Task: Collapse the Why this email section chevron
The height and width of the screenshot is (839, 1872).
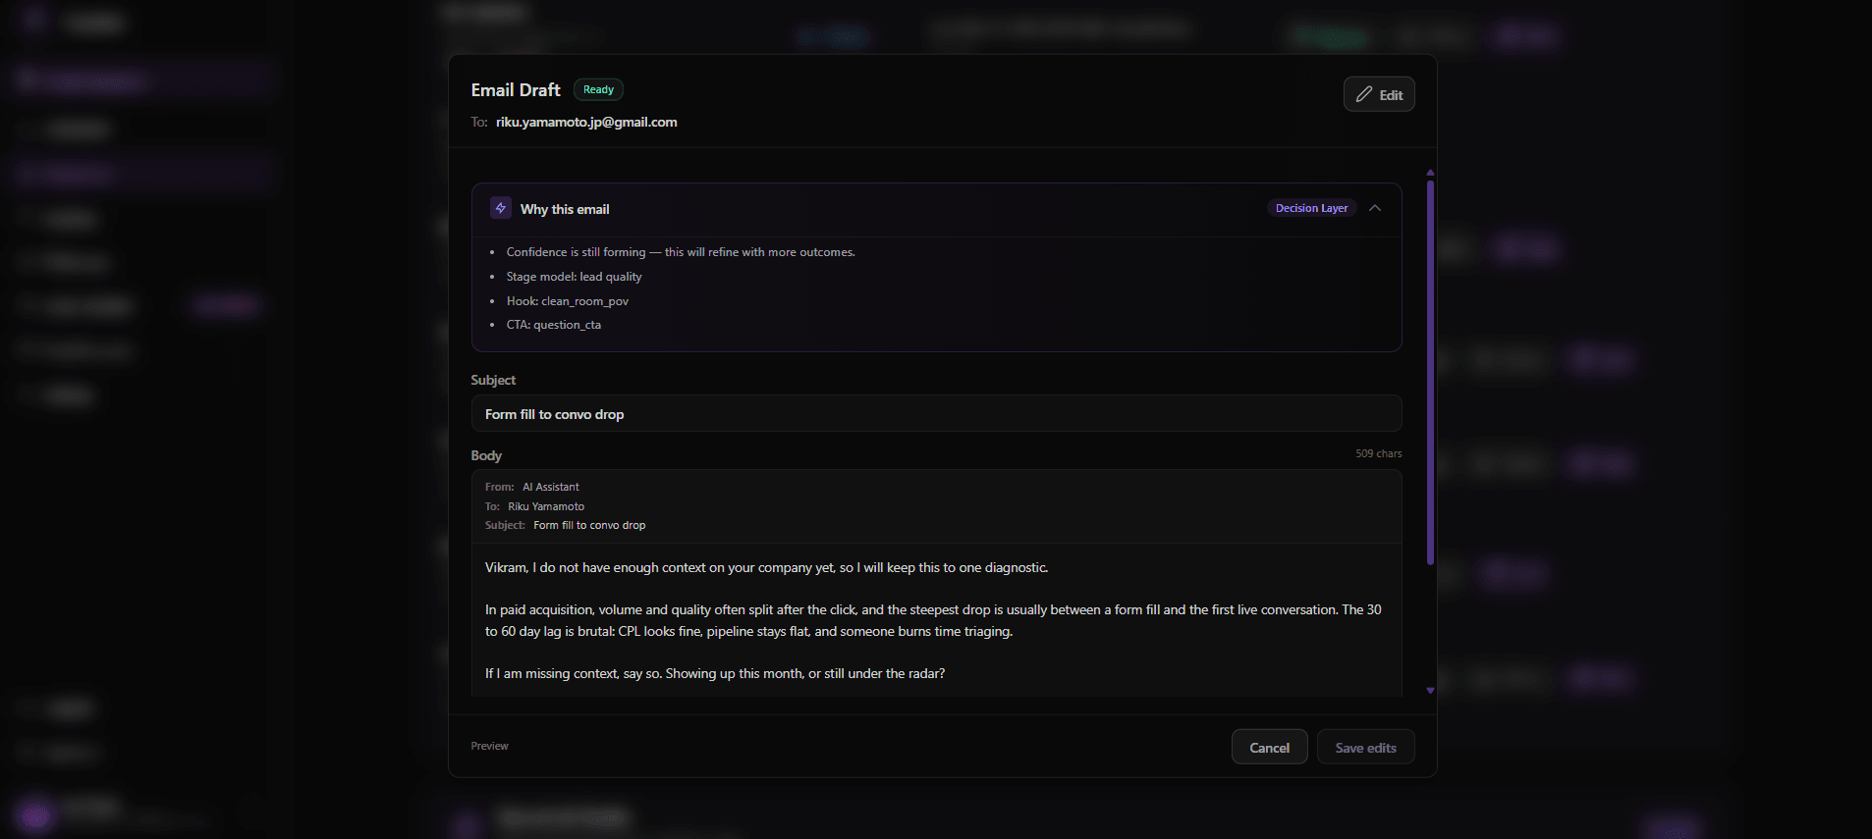Action: [1375, 208]
